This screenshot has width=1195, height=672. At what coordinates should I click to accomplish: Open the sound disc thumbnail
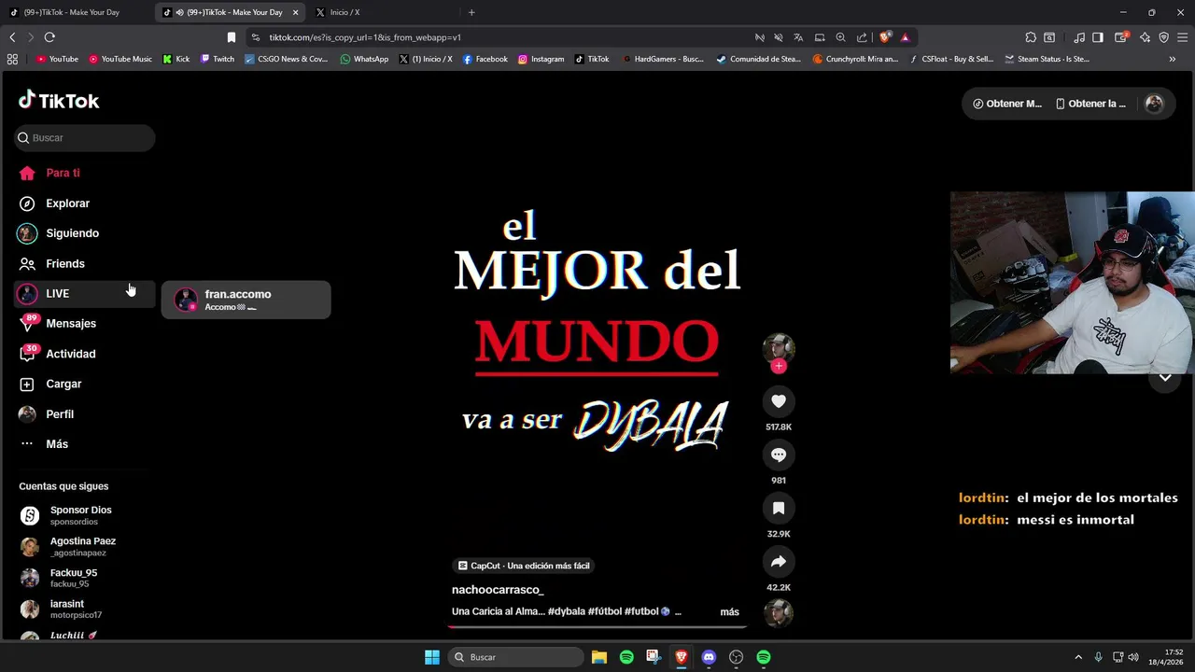(x=779, y=612)
